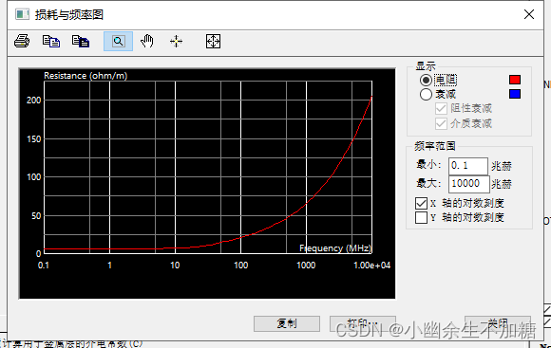
Task: Click the second copy toolbar icon with dark pages
Action: click(x=81, y=42)
